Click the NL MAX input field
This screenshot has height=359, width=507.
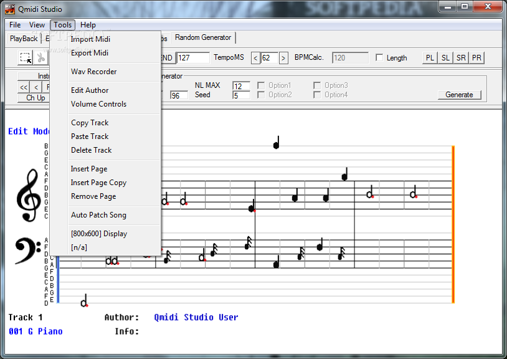[x=241, y=86]
